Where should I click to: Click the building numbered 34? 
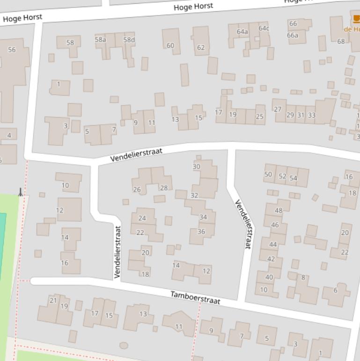point(203,217)
